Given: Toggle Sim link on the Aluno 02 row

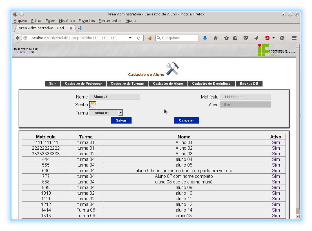Looking at the screenshot, I should (276, 148).
